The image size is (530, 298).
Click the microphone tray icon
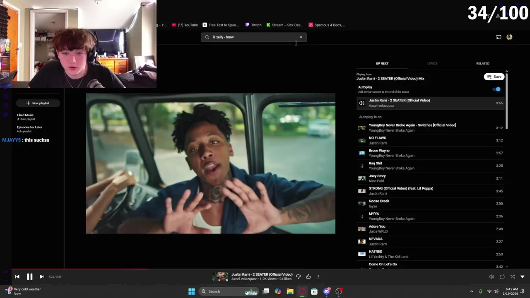coord(480,291)
